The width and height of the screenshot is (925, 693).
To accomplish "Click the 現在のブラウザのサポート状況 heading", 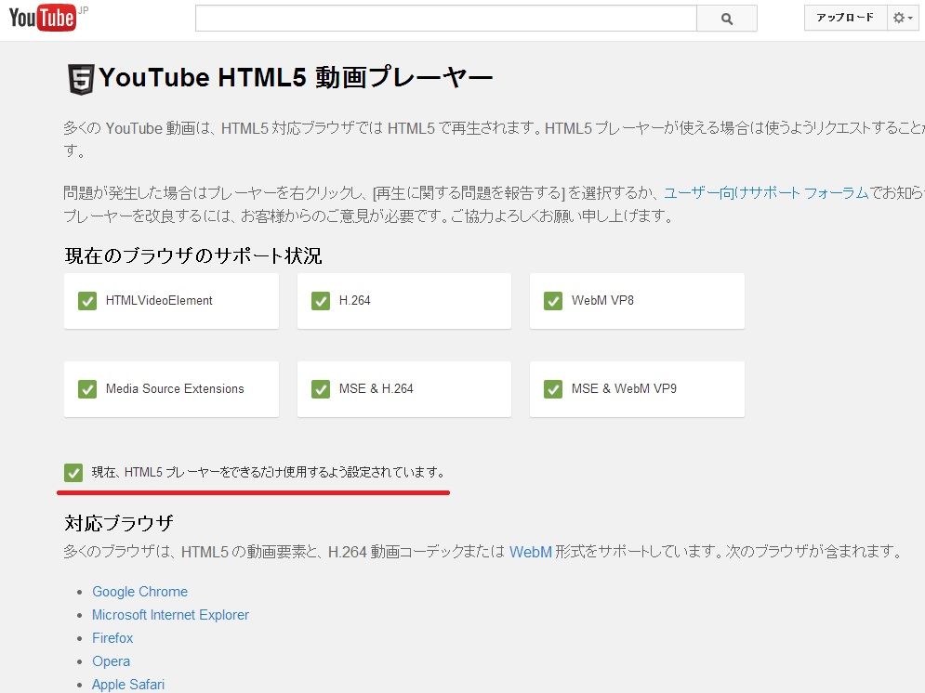I will point(193,255).
